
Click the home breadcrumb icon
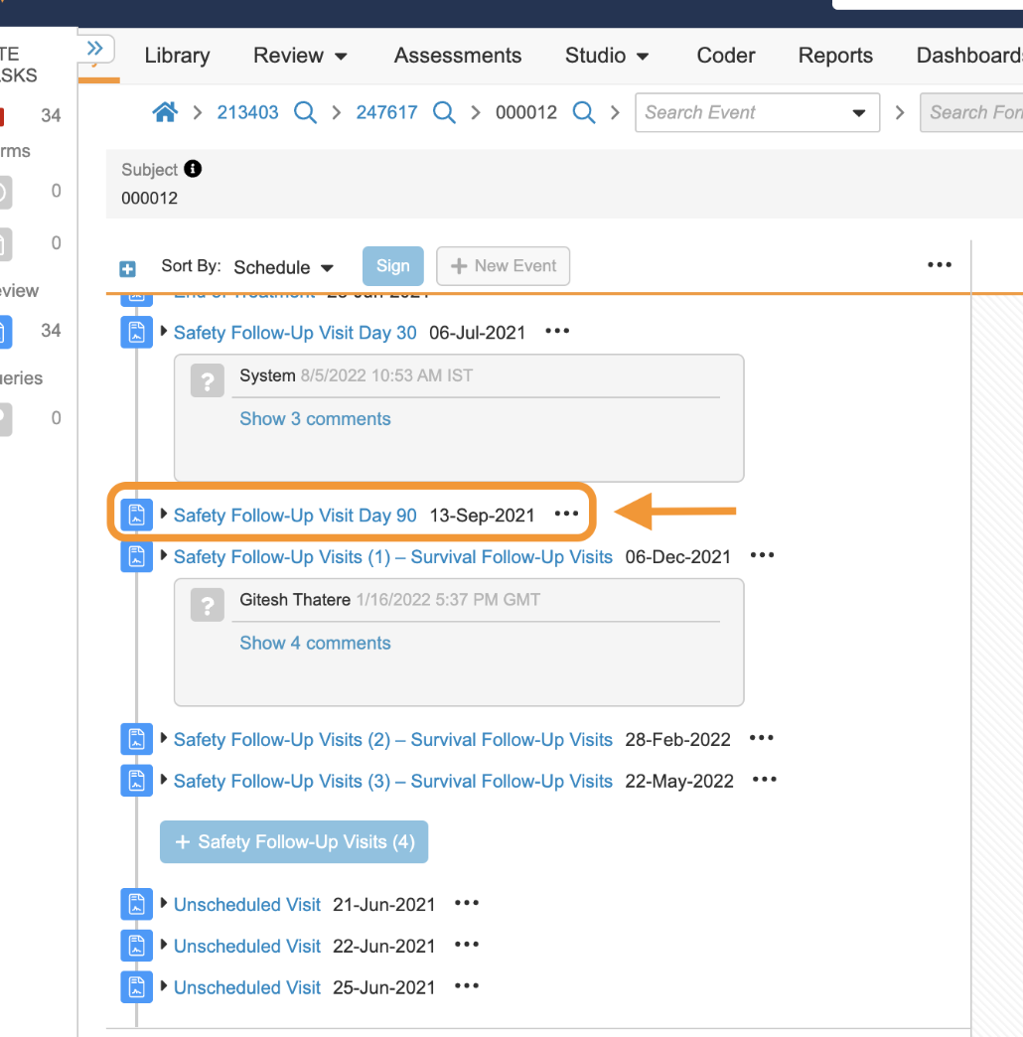(165, 112)
